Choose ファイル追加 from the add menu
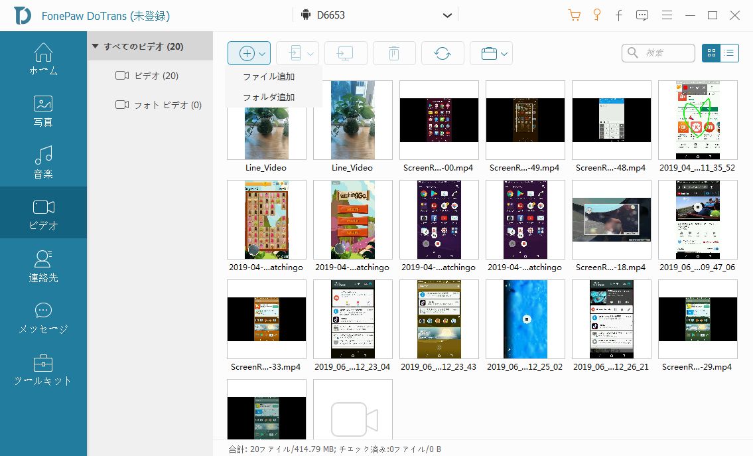The width and height of the screenshot is (753, 456). (269, 76)
